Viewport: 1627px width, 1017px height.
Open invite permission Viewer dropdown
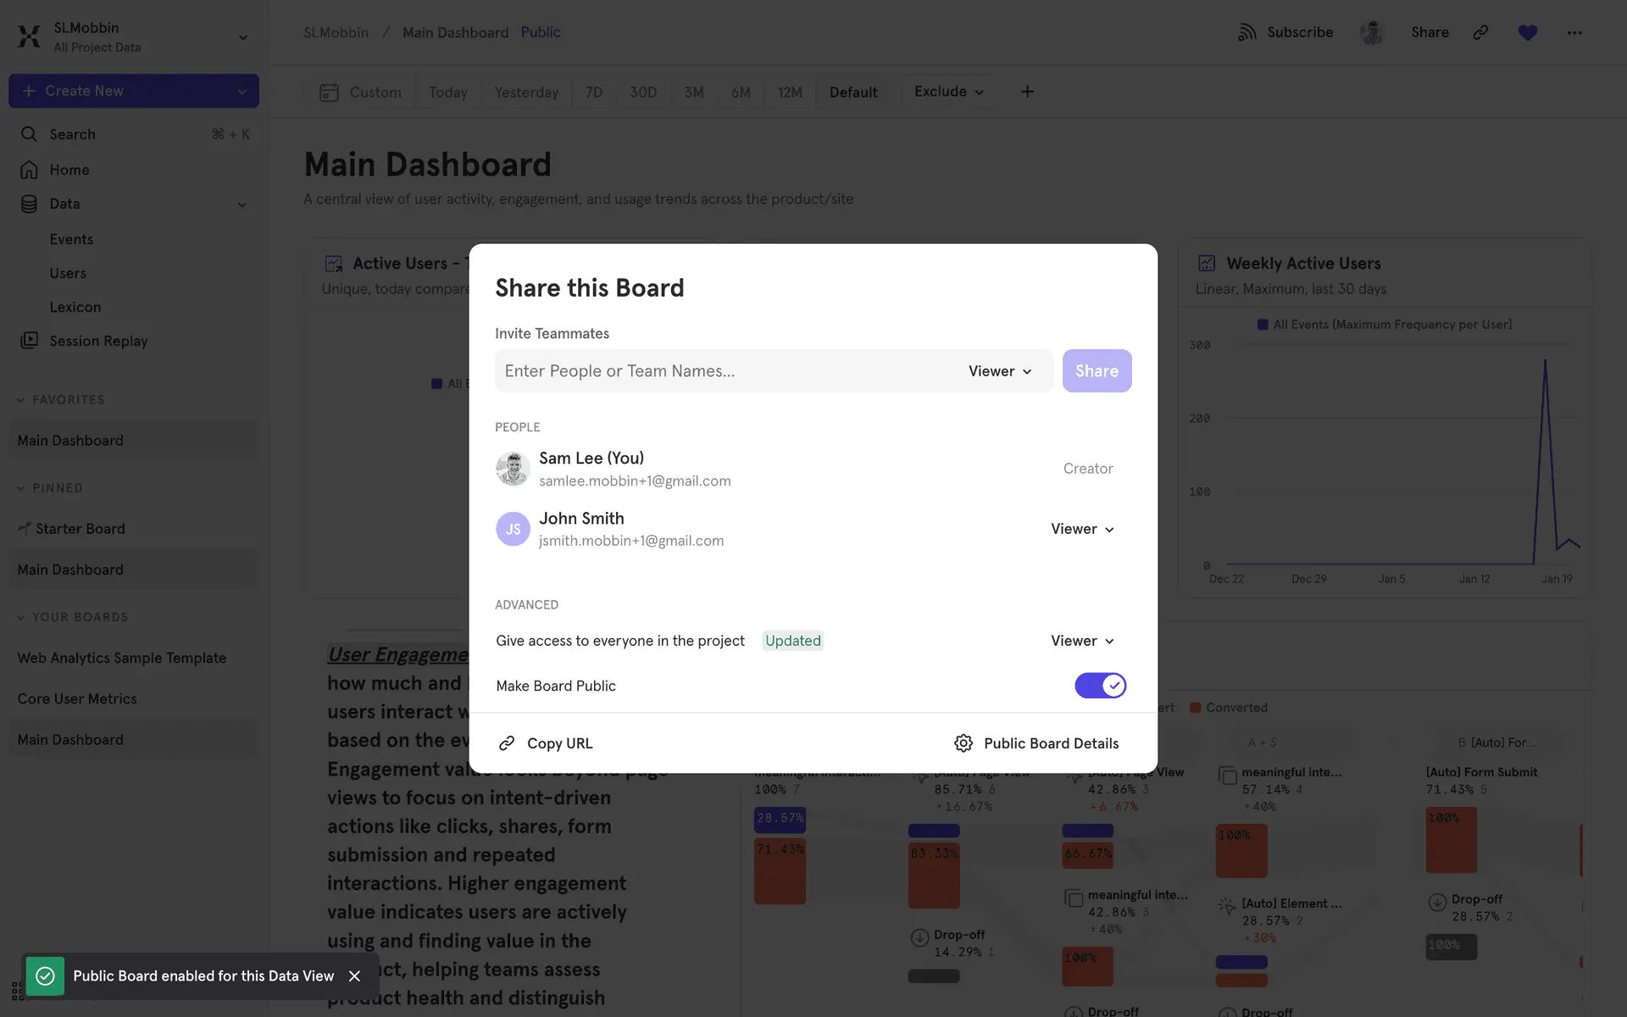[1000, 371]
